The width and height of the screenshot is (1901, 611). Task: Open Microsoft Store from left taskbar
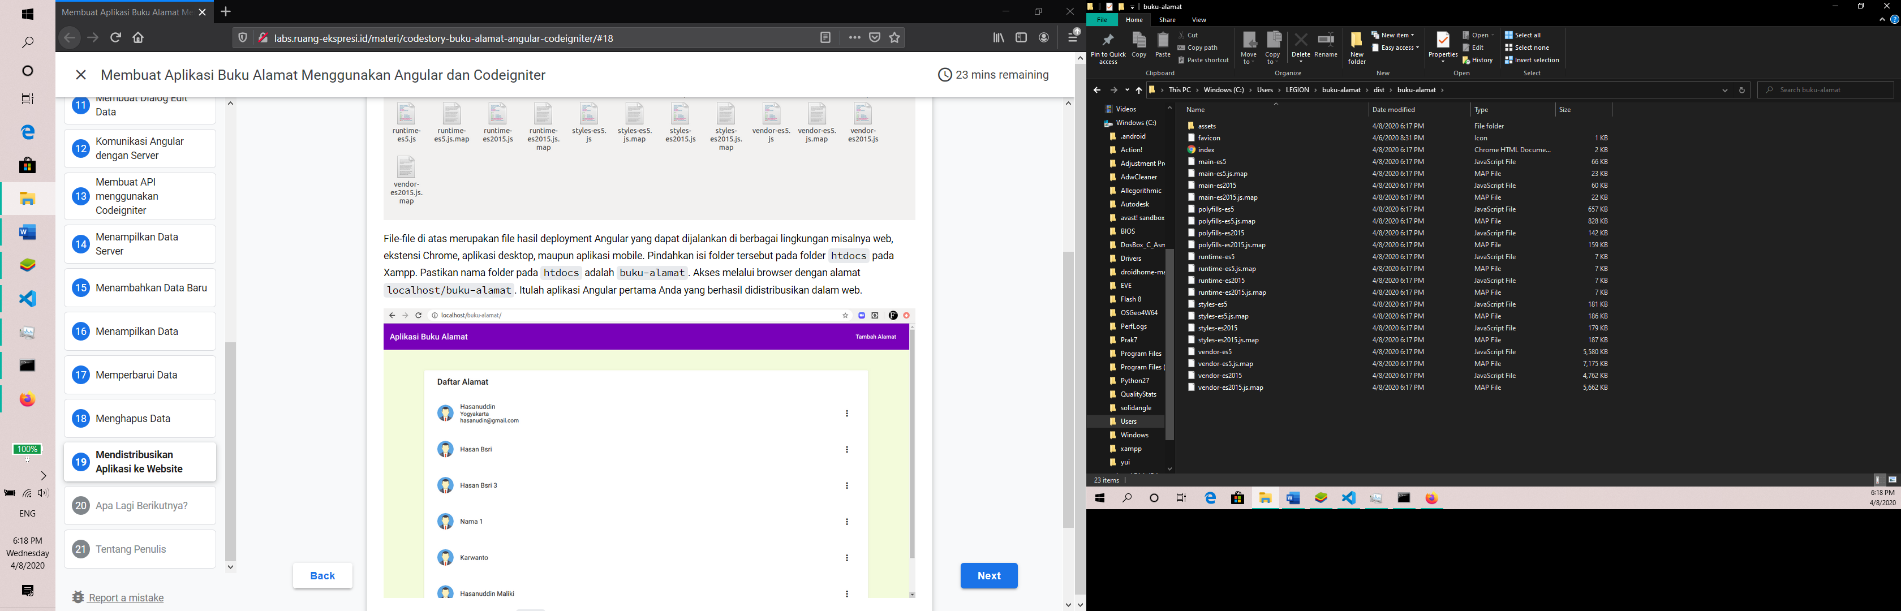pyautogui.click(x=27, y=165)
